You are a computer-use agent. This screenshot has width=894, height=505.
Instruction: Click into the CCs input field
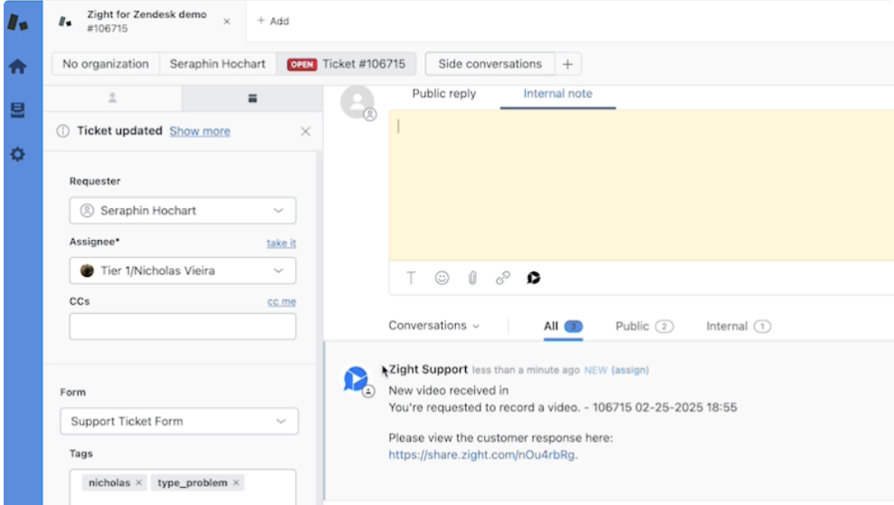[183, 327]
